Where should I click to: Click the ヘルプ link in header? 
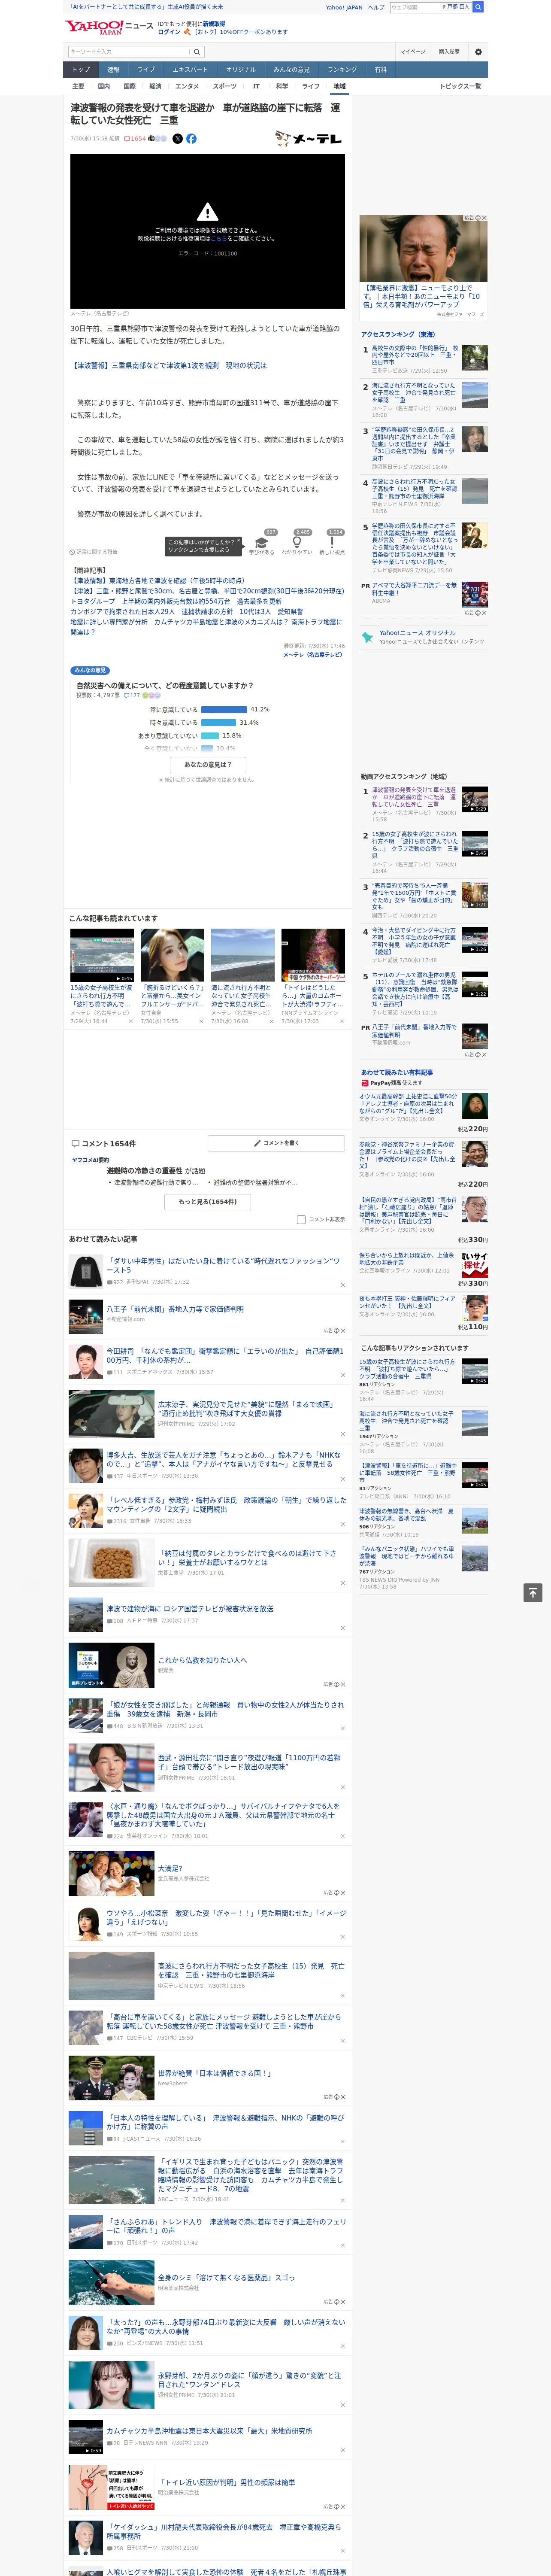375,7
